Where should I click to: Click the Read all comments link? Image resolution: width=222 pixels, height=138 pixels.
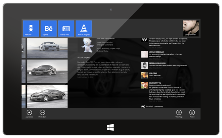pos(154,107)
